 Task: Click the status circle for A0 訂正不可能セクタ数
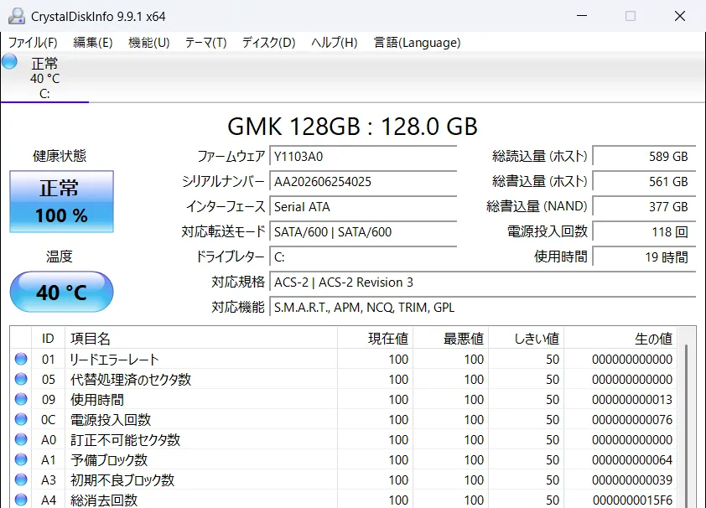[x=21, y=439]
